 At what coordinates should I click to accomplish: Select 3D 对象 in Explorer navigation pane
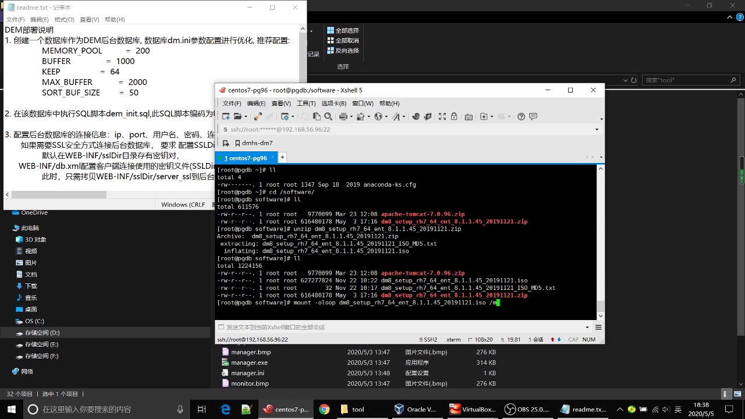30,239
